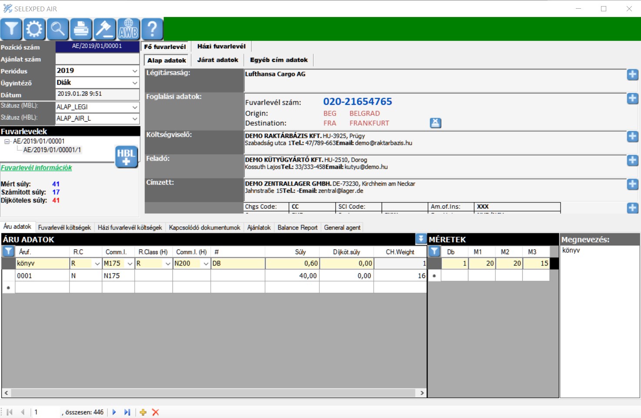Launch search with the magnifier icon
This screenshot has height=418, width=641.
[58, 29]
